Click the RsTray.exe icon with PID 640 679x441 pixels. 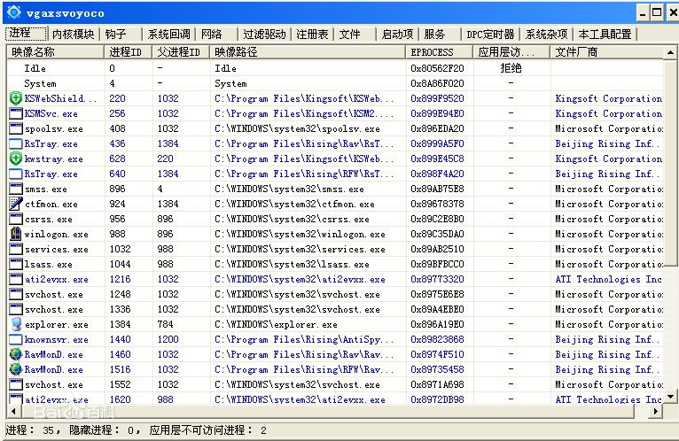(x=16, y=174)
